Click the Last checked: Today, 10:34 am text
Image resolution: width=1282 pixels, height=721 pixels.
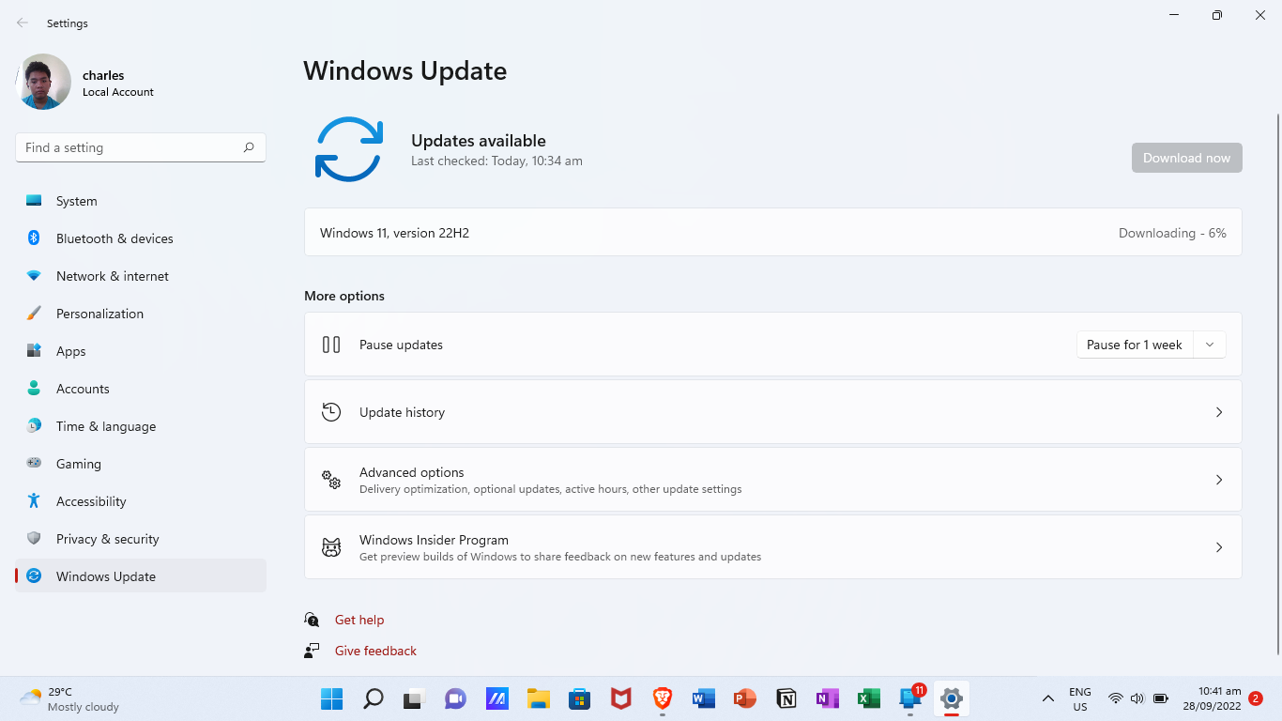(x=496, y=161)
